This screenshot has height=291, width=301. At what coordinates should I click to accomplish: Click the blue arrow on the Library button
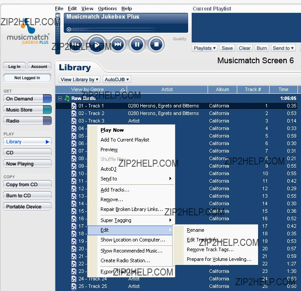47,142
